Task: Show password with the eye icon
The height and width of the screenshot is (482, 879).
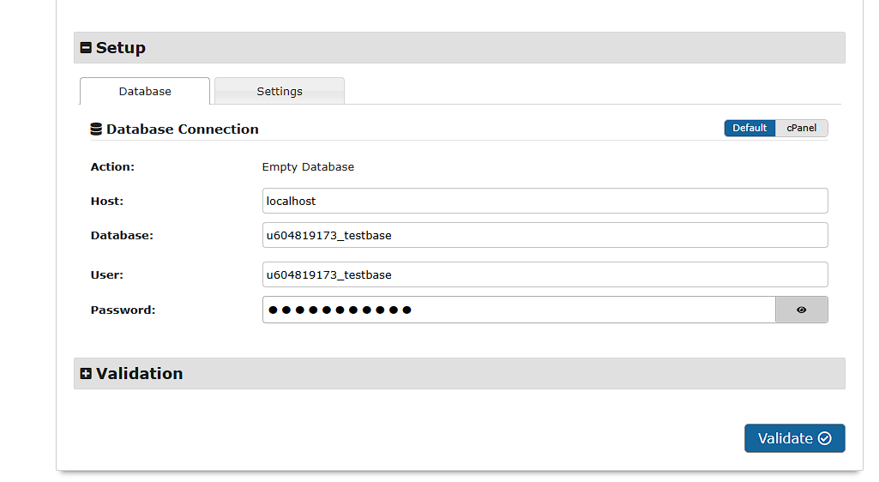Action: tap(802, 310)
